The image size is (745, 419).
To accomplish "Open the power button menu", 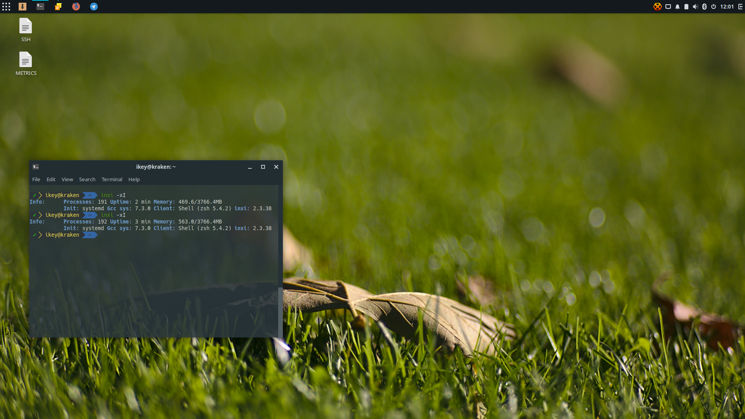I will [x=714, y=7].
